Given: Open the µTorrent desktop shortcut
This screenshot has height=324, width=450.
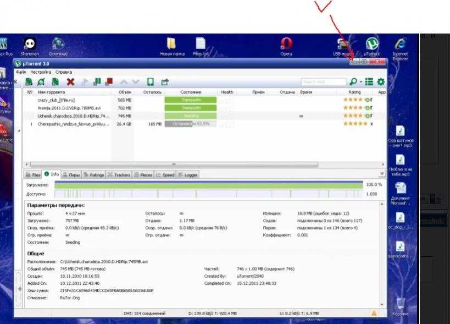Looking at the screenshot, I should [x=372, y=47].
